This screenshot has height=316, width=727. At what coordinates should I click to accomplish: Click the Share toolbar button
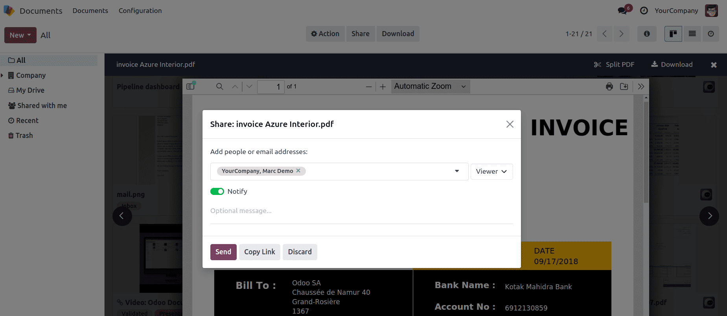361,34
